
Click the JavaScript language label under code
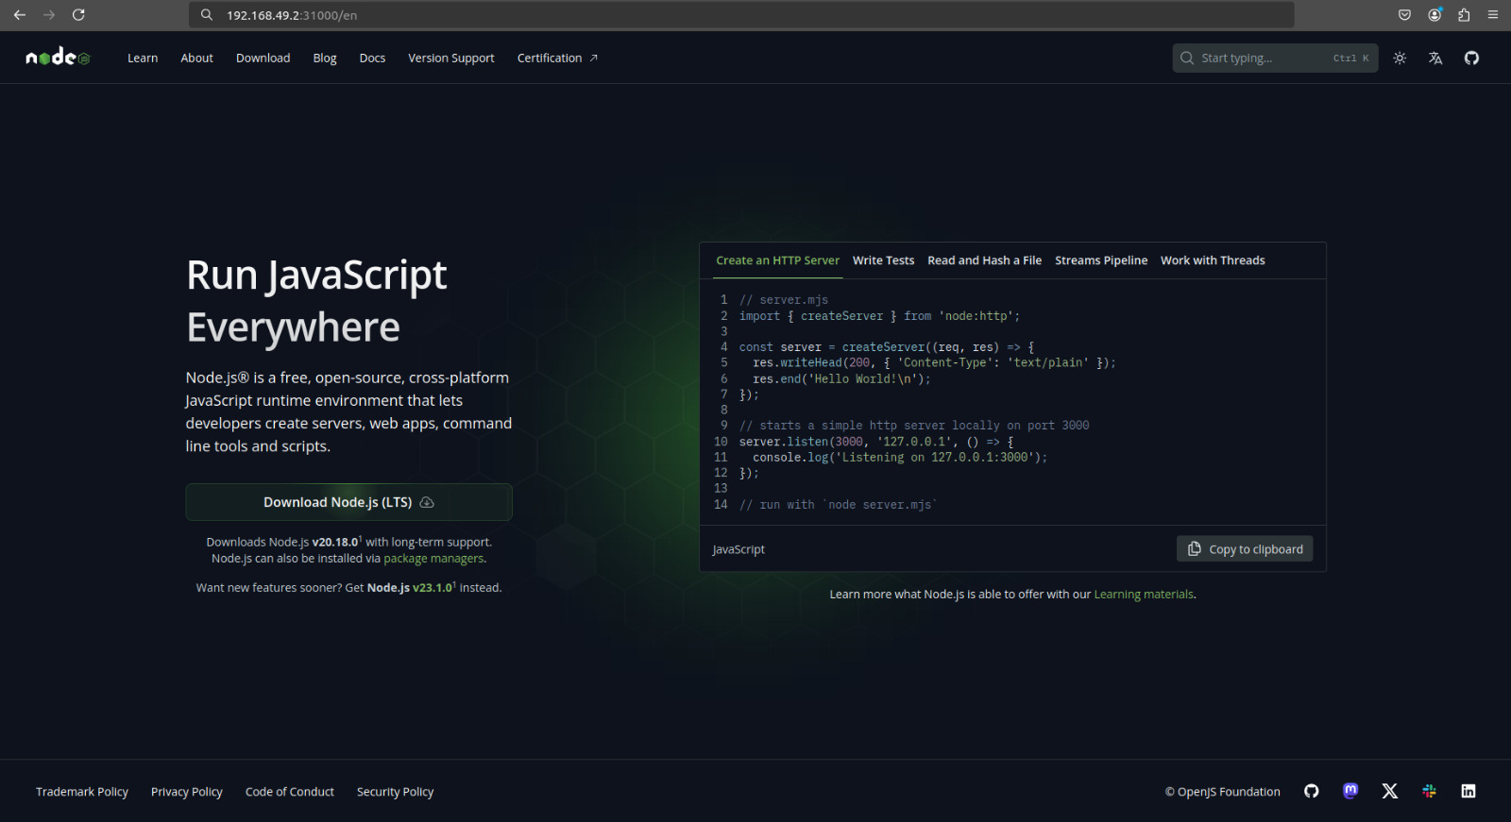point(739,549)
